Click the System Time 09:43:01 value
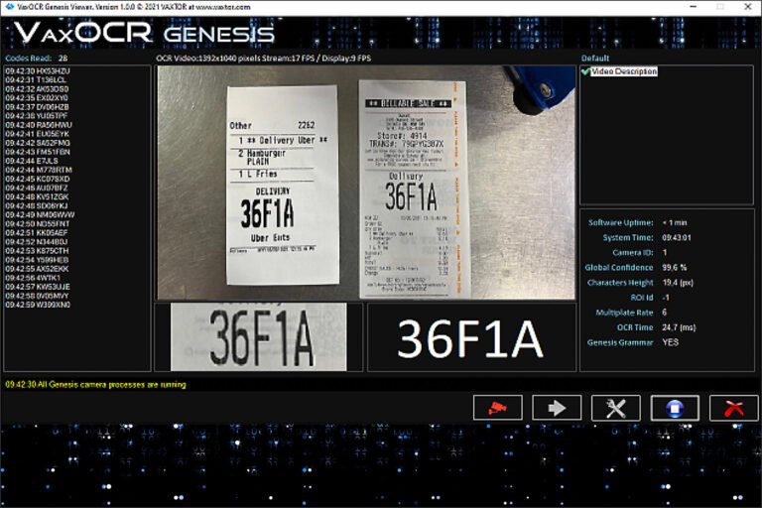Viewport: 762px width, 508px height. pyautogui.click(x=677, y=238)
